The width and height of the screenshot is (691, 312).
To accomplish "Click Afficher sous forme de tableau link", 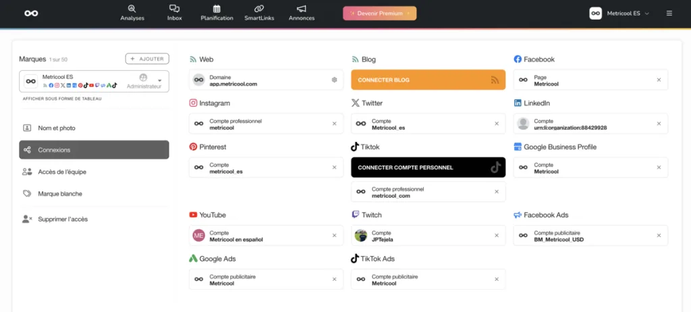I will click(x=62, y=99).
